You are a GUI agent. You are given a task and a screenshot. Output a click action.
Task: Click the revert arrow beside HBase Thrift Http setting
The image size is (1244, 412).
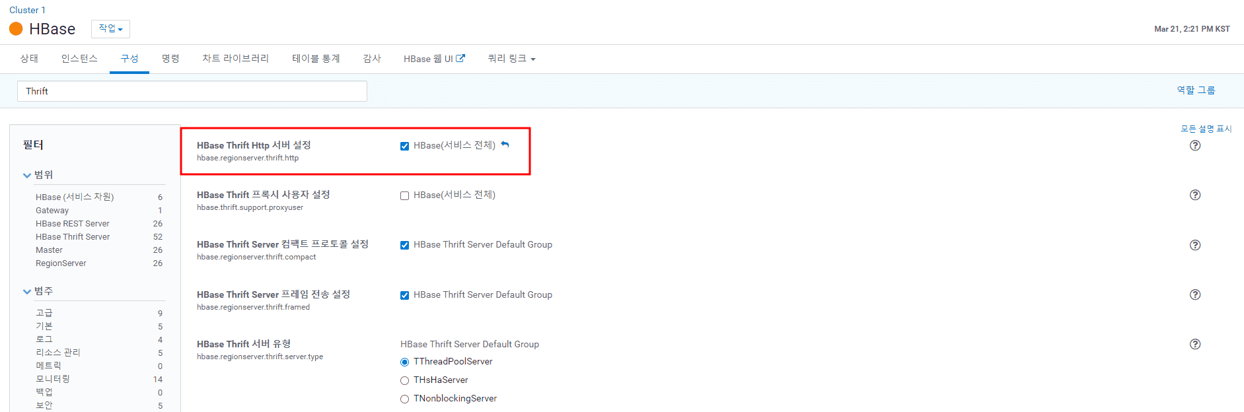[505, 145]
